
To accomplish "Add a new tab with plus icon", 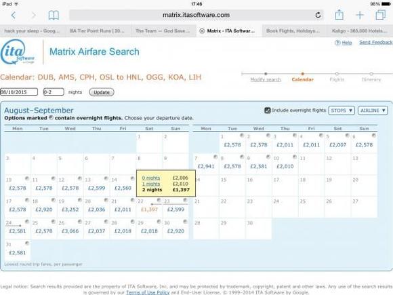I will coord(360,15).
